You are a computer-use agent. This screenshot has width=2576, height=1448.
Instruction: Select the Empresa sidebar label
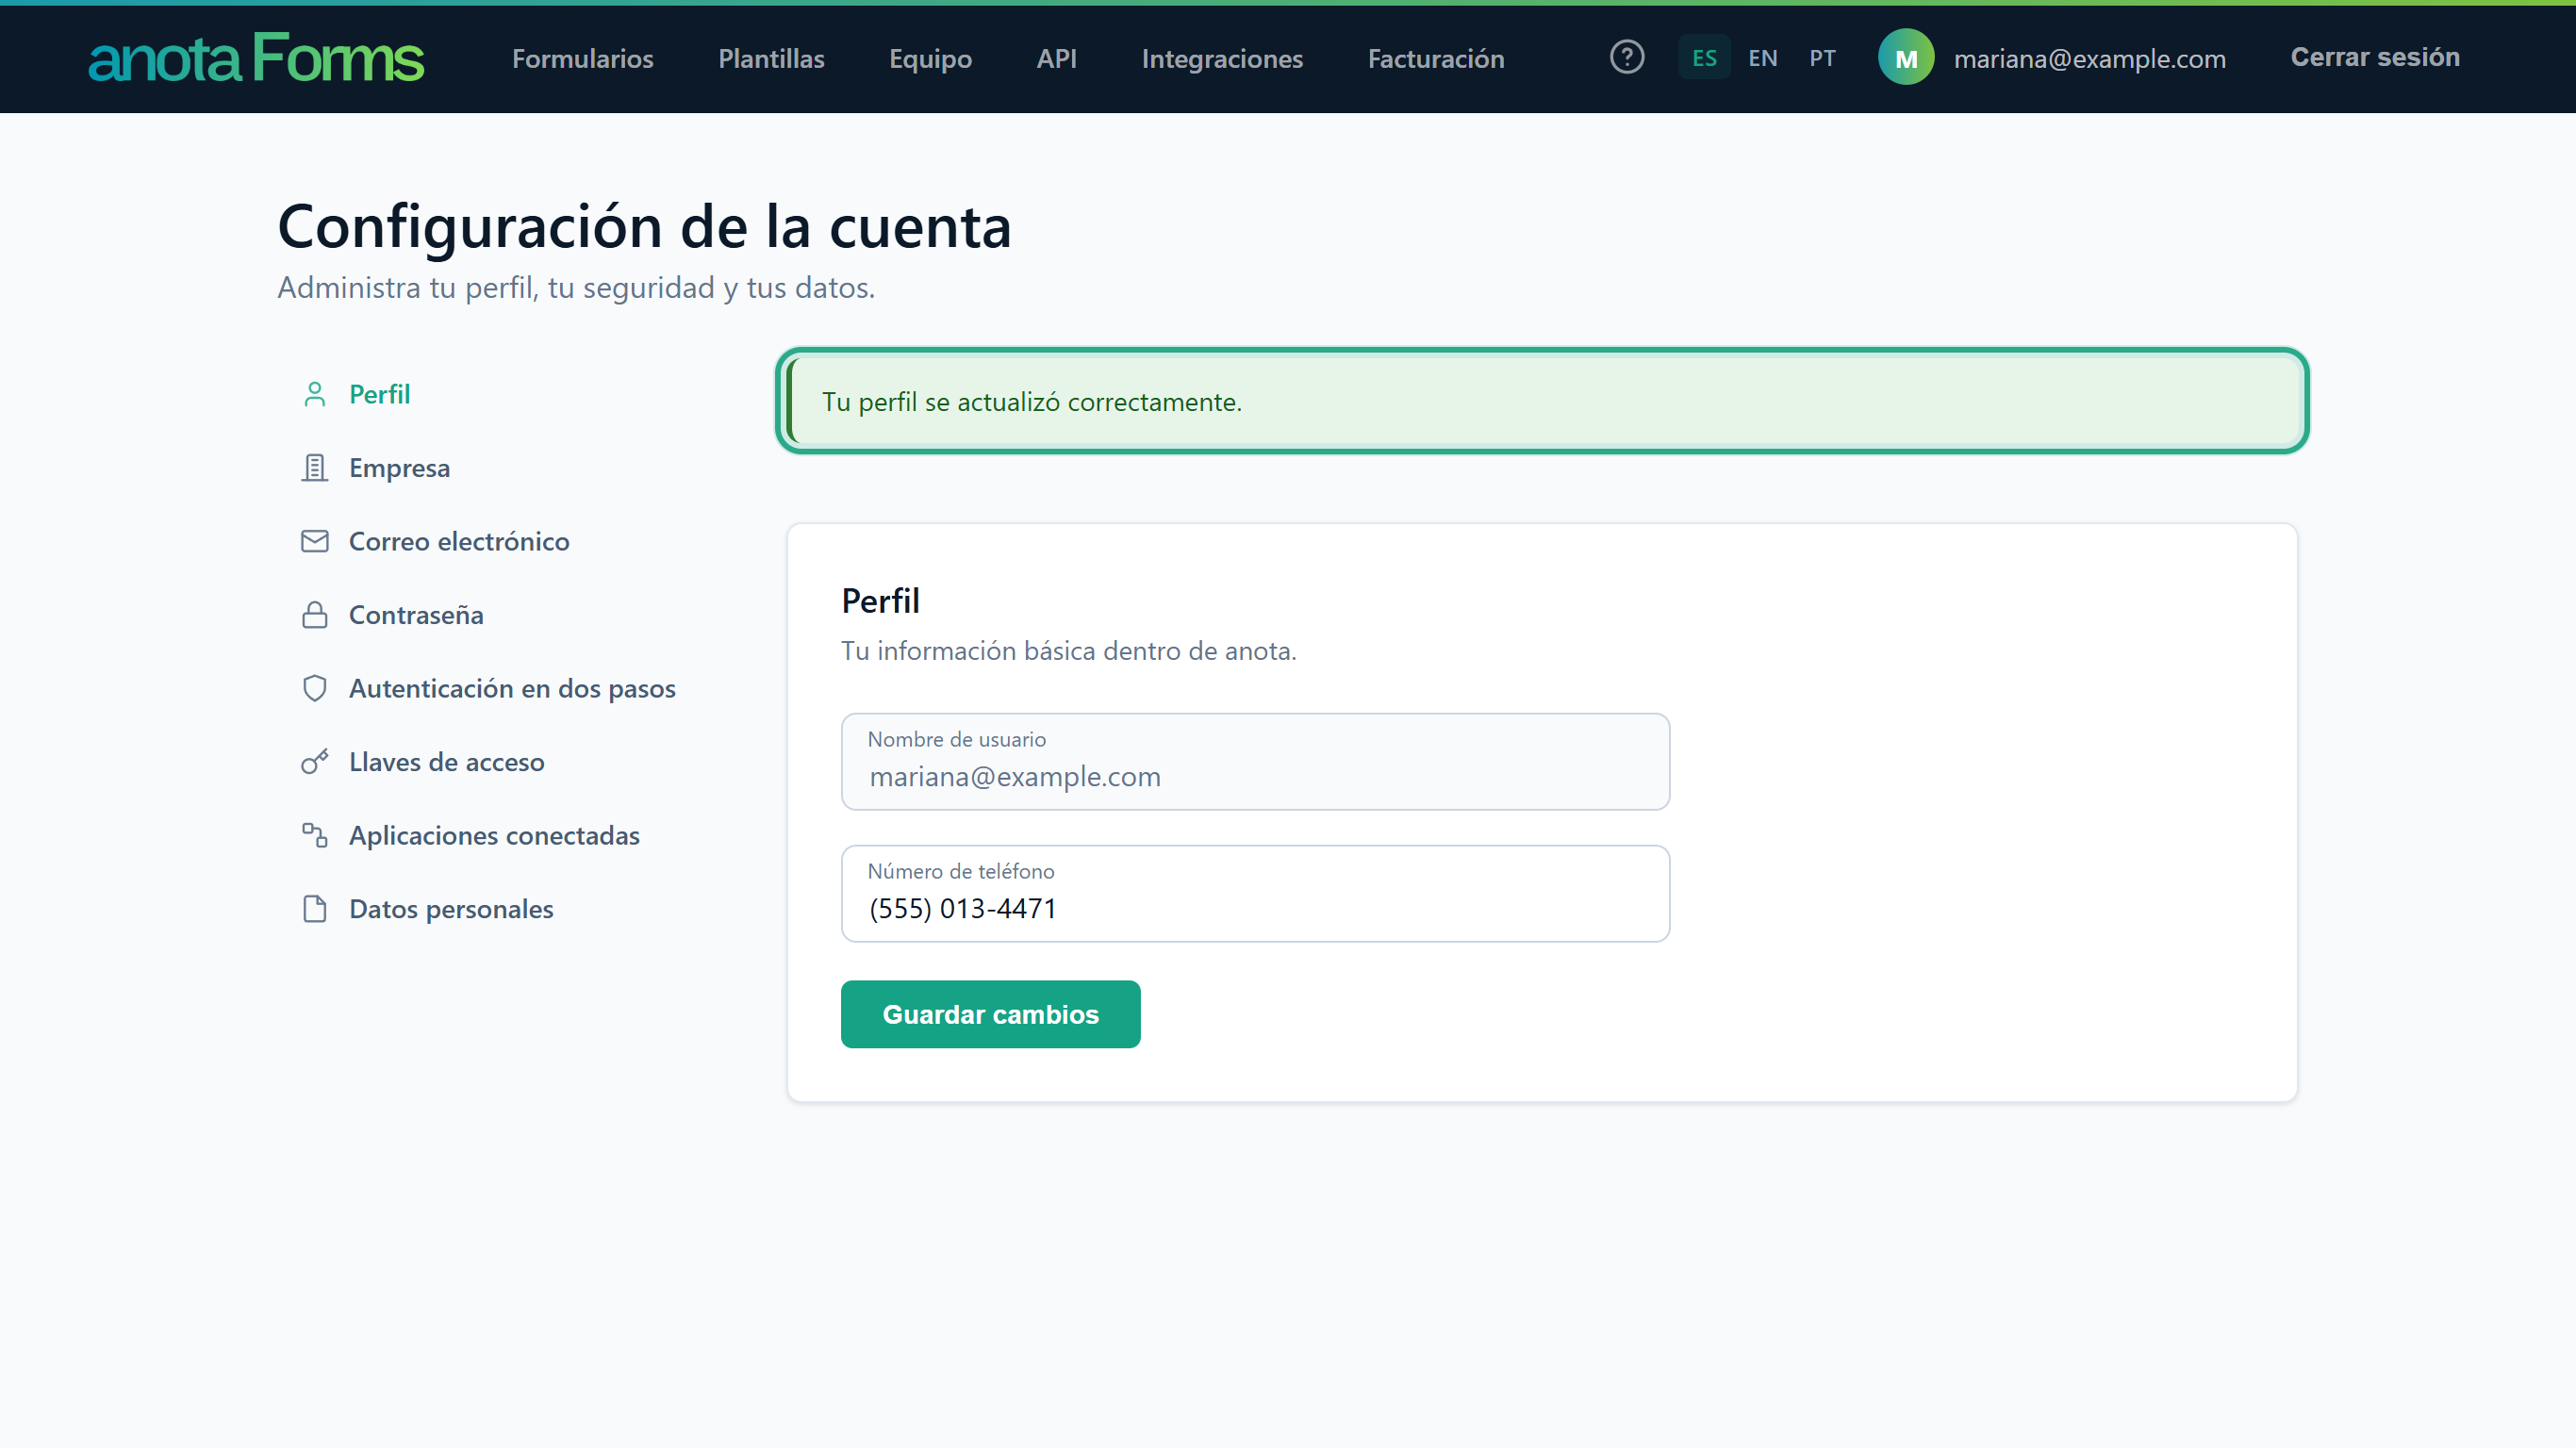coord(399,468)
